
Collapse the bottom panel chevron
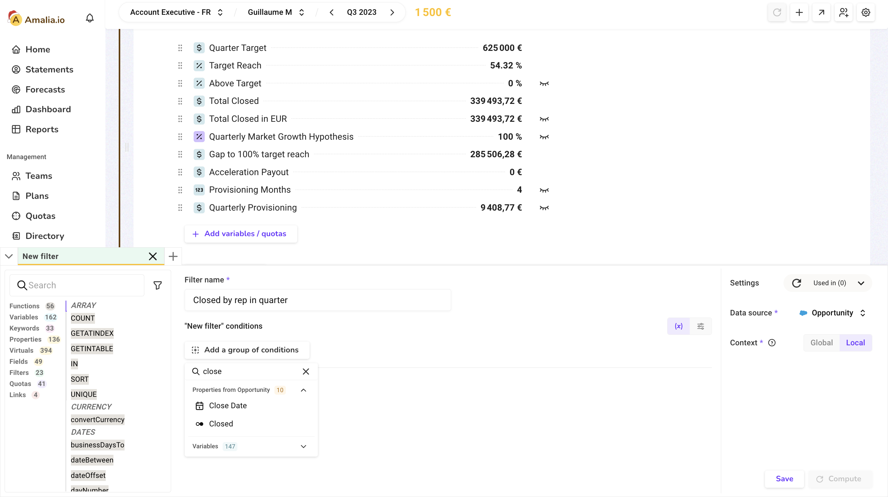[x=9, y=256]
